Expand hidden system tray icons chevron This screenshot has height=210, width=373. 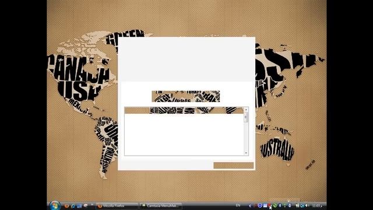click(x=250, y=206)
